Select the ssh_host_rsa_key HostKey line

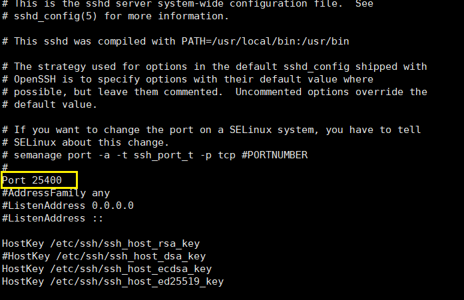[101, 243]
